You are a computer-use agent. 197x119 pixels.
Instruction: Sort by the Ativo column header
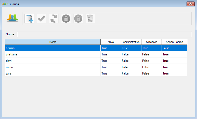click(x=111, y=42)
